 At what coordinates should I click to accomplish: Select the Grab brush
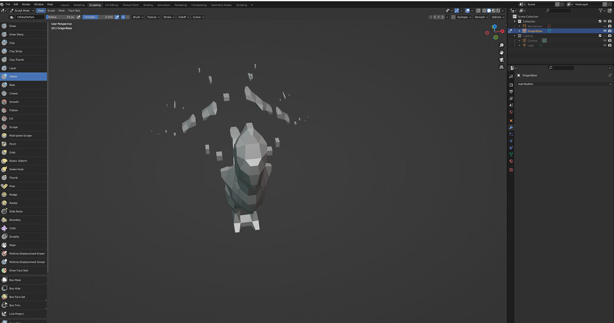pos(24,153)
